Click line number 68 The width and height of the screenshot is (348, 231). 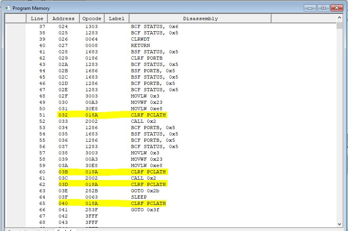42,222
